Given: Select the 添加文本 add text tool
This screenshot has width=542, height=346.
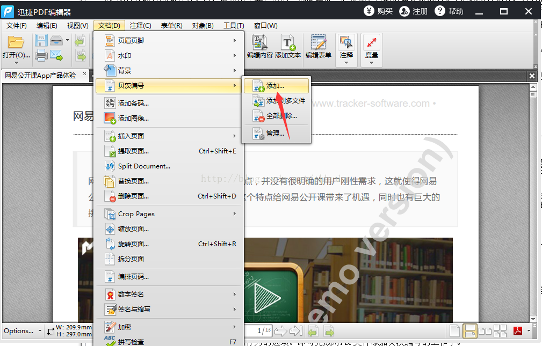Looking at the screenshot, I should pos(288,46).
